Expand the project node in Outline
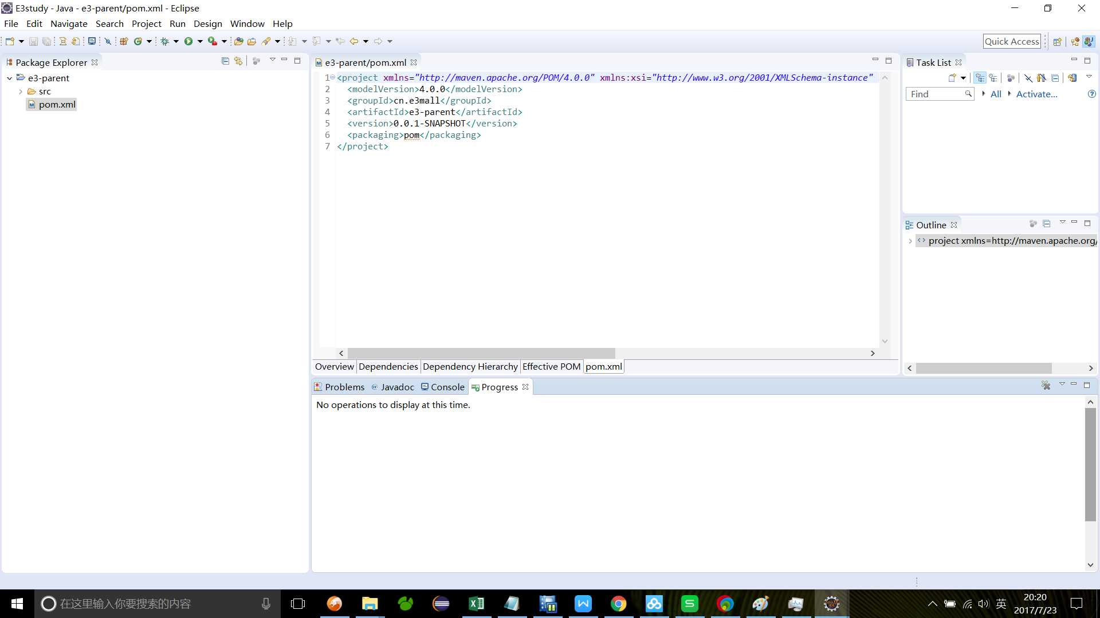 click(910, 241)
